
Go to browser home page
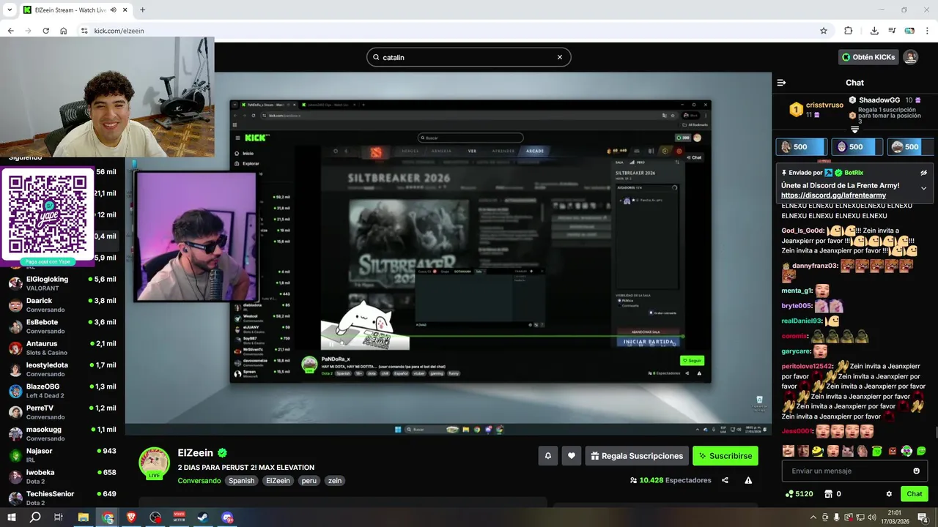click(64, 31)
